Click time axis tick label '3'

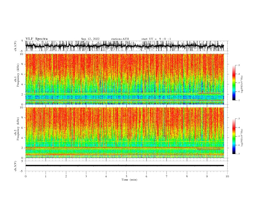(x=86, y=176)
